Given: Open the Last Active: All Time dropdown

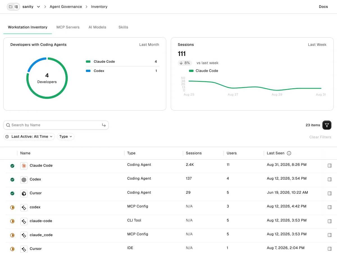Looking at the screenshot, I should click(x=29, y=137).
